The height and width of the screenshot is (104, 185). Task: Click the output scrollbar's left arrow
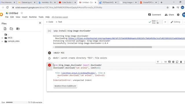[x=53, y=47]
